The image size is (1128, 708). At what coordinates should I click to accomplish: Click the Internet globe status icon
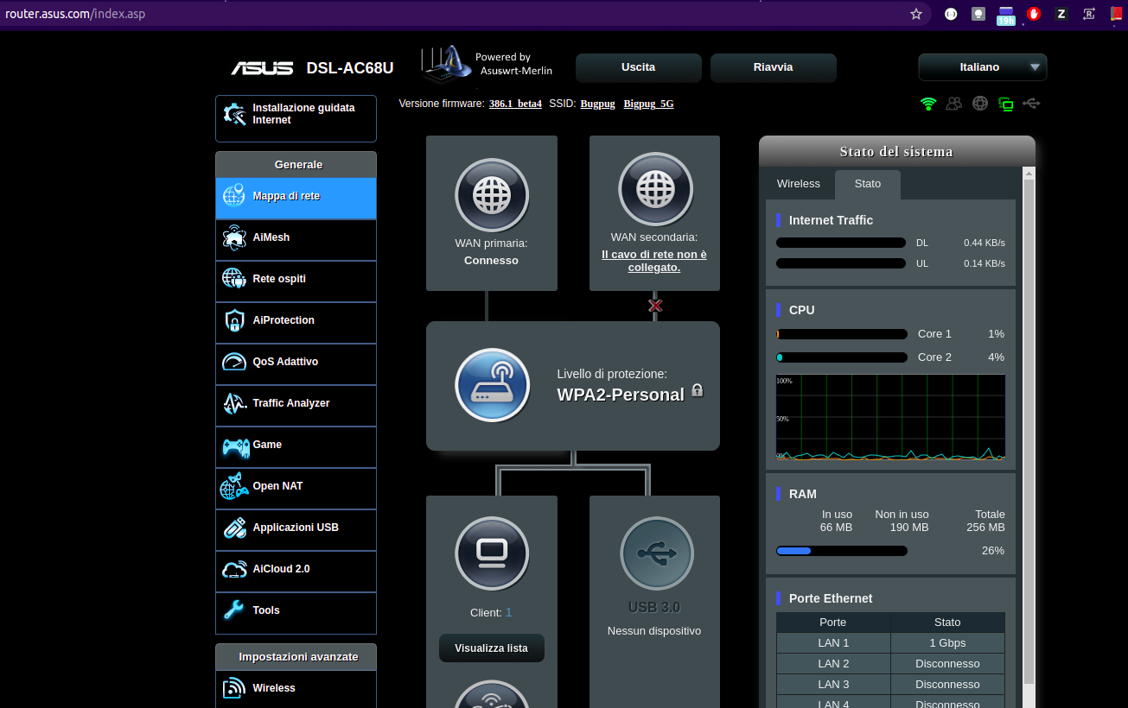(x=980, y=104)
